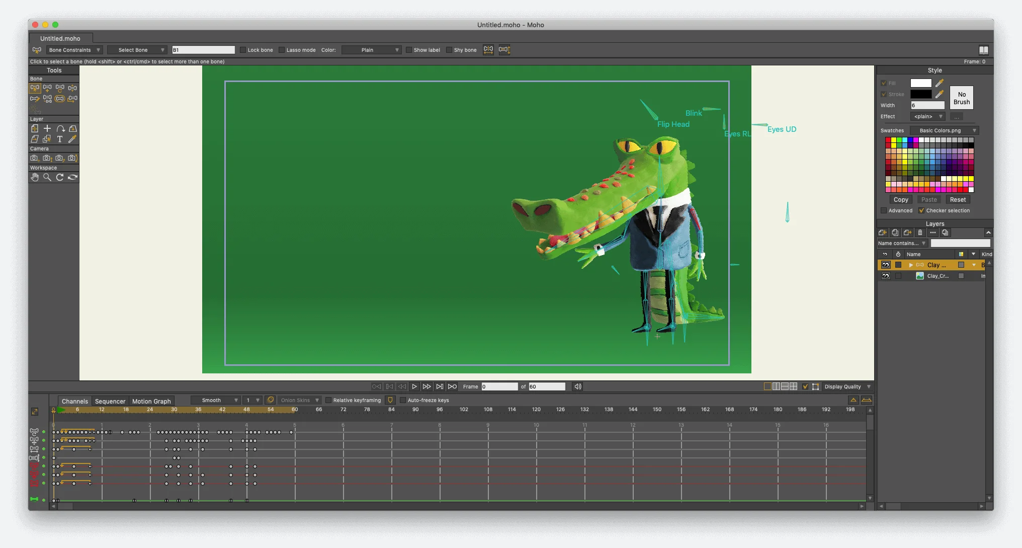Image resolution: width=1022 pixels, height=548 pixels.
Task: Click the Copy style button
Action: click(x=901, y=200)
